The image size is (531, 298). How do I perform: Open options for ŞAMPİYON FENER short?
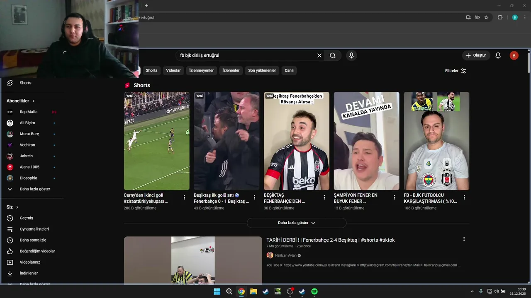[395, 197]
